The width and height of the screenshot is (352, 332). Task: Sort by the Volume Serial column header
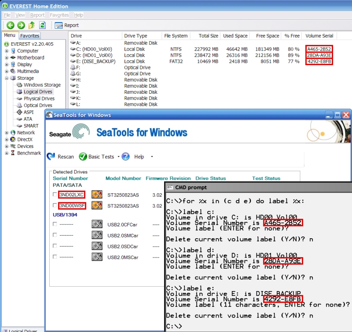click(319, 36)
